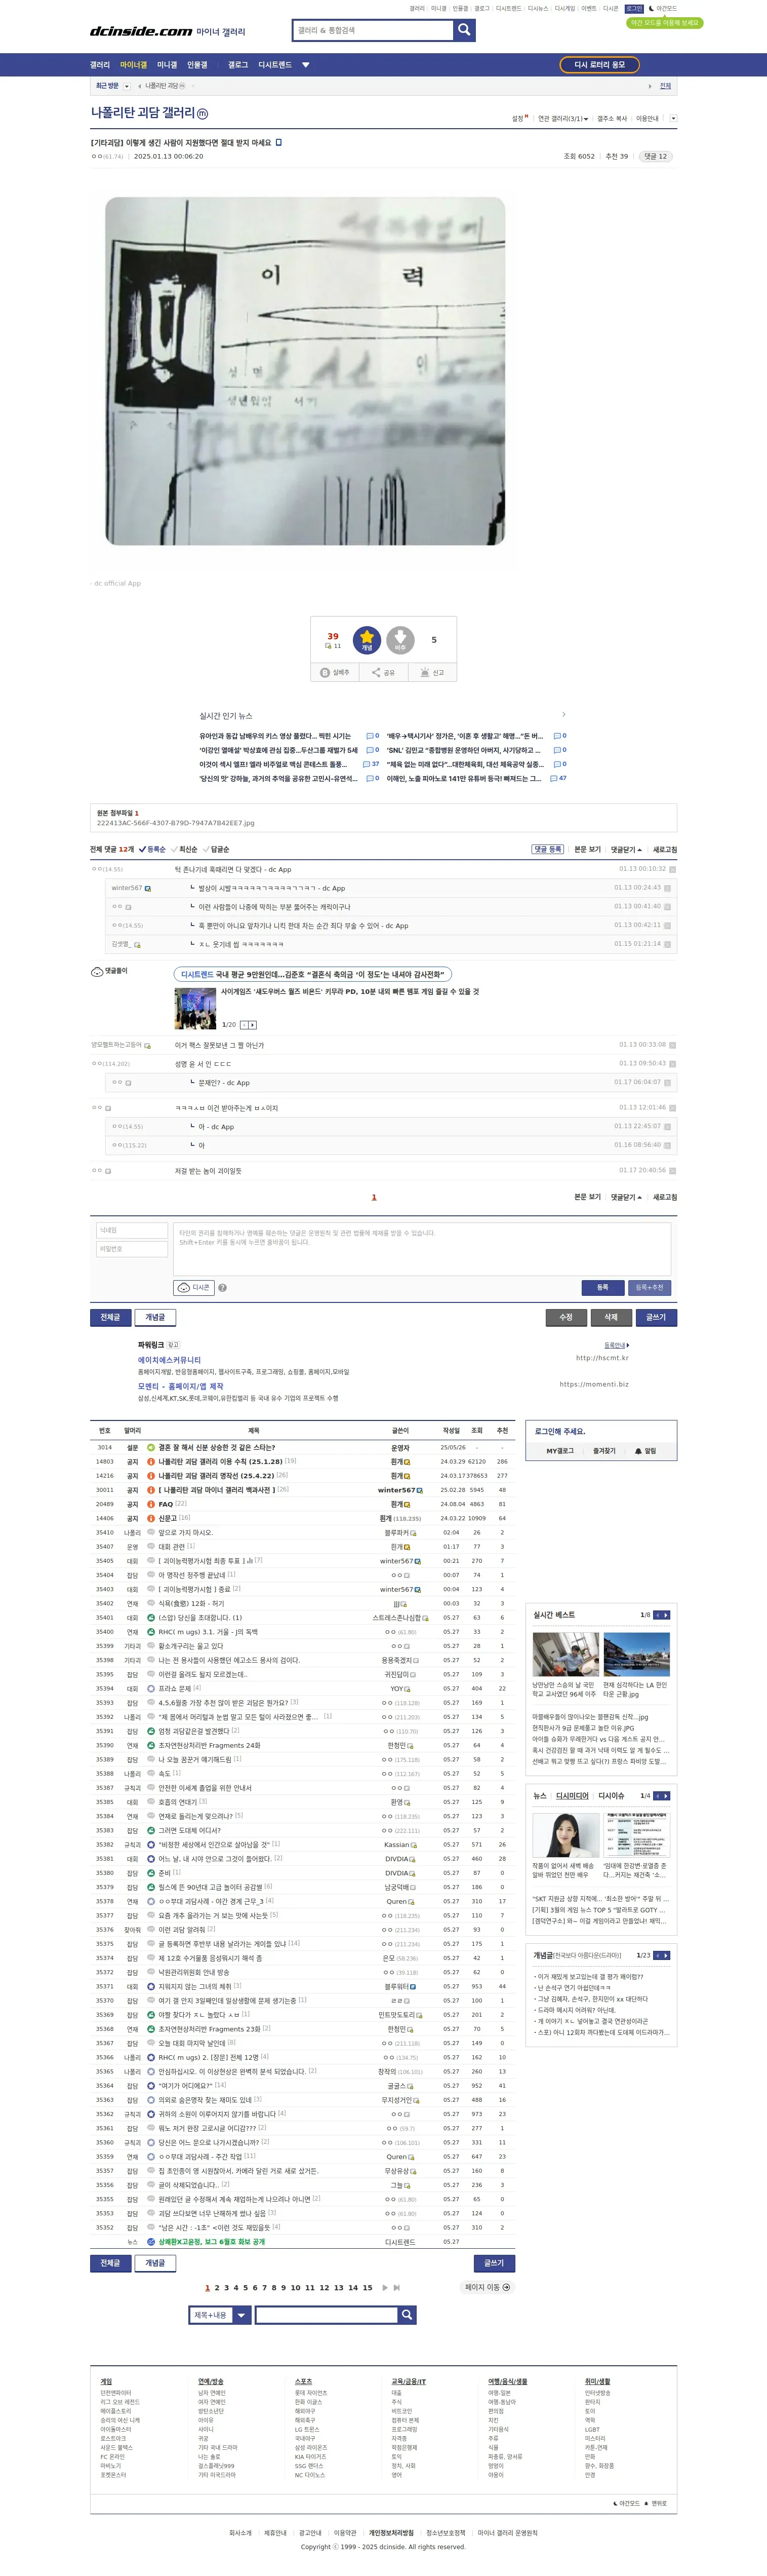Image resolution: width=767 pixels, height=2576 pixels.
Task: Click 글쓰기 button below comment form
Action: (x=656, y=1317)
